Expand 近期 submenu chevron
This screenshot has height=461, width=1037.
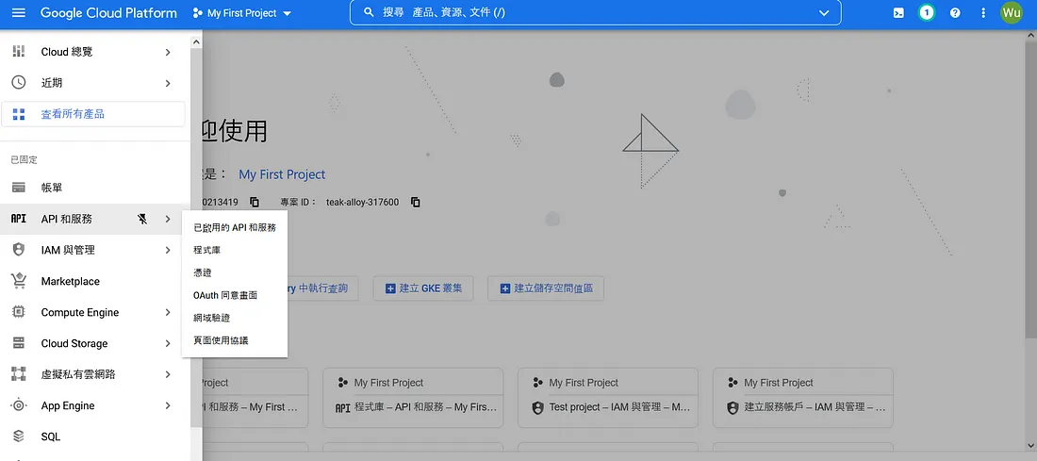coord(168,83)
